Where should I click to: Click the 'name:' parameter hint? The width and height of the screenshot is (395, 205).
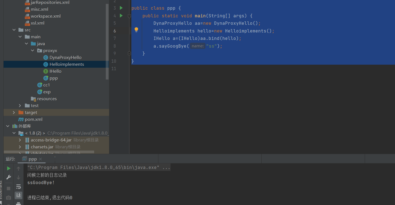[198, 46]
